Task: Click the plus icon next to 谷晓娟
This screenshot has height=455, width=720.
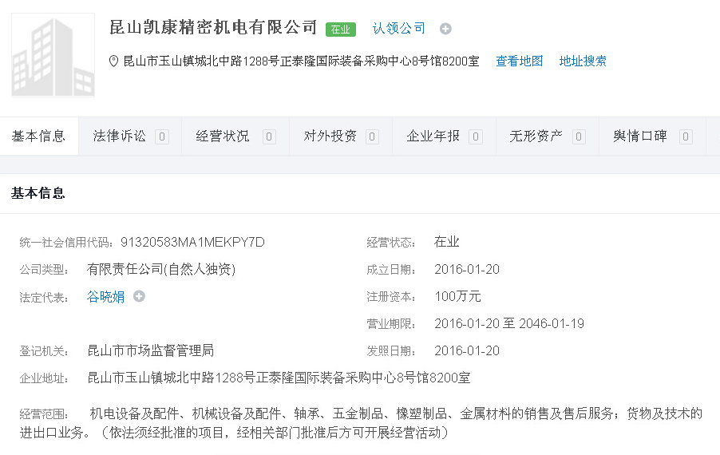Action: pyautogui.click(x=139, y=296)
